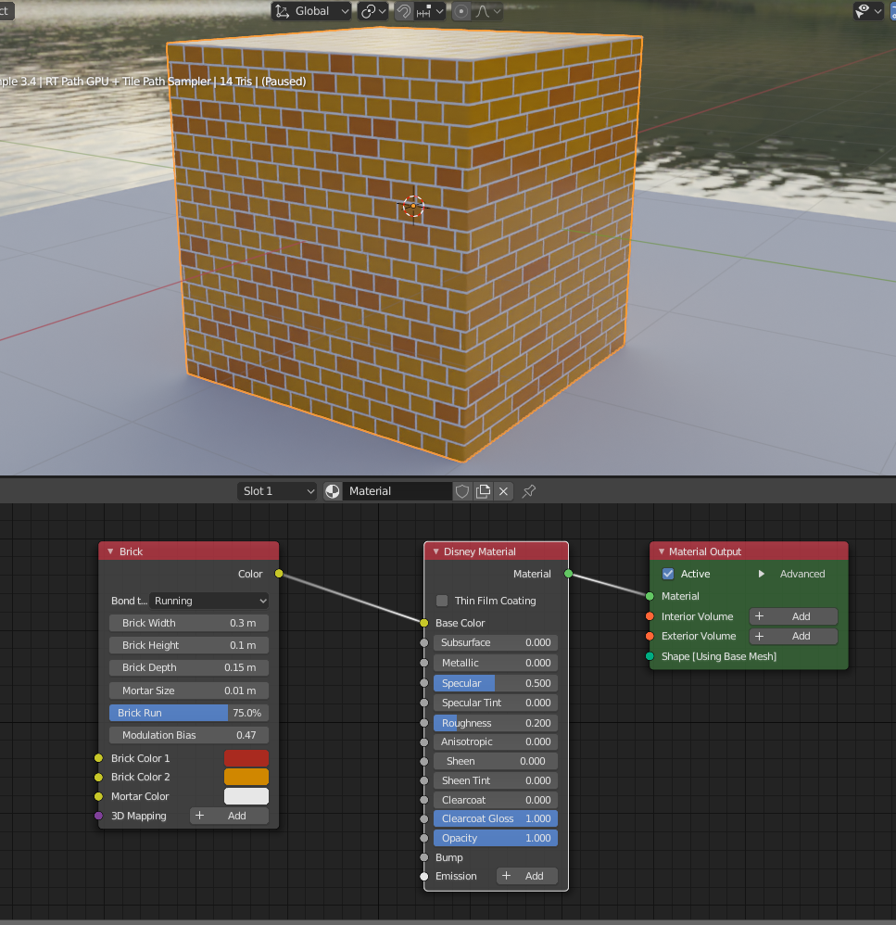Open the Bond type Running dropdown

(209, 601)
